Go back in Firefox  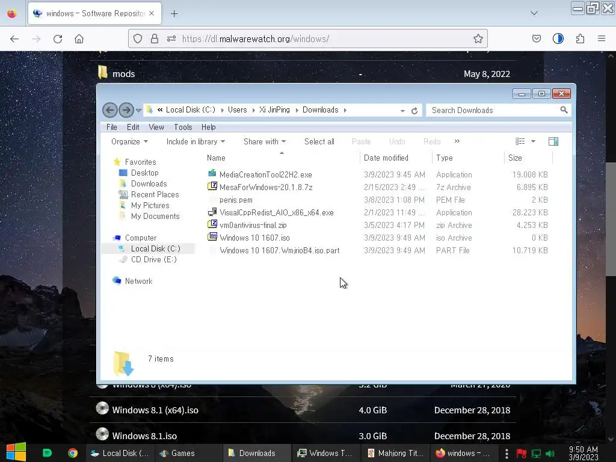pyautogui.click(x=14, y=38)
